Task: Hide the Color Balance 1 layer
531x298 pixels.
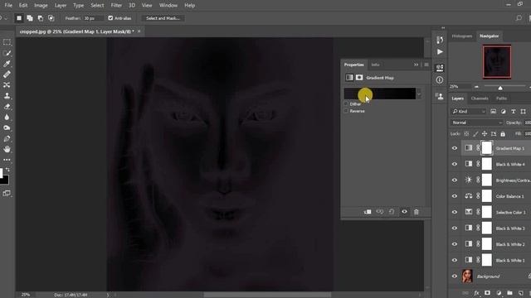Action: coord(455,196)
